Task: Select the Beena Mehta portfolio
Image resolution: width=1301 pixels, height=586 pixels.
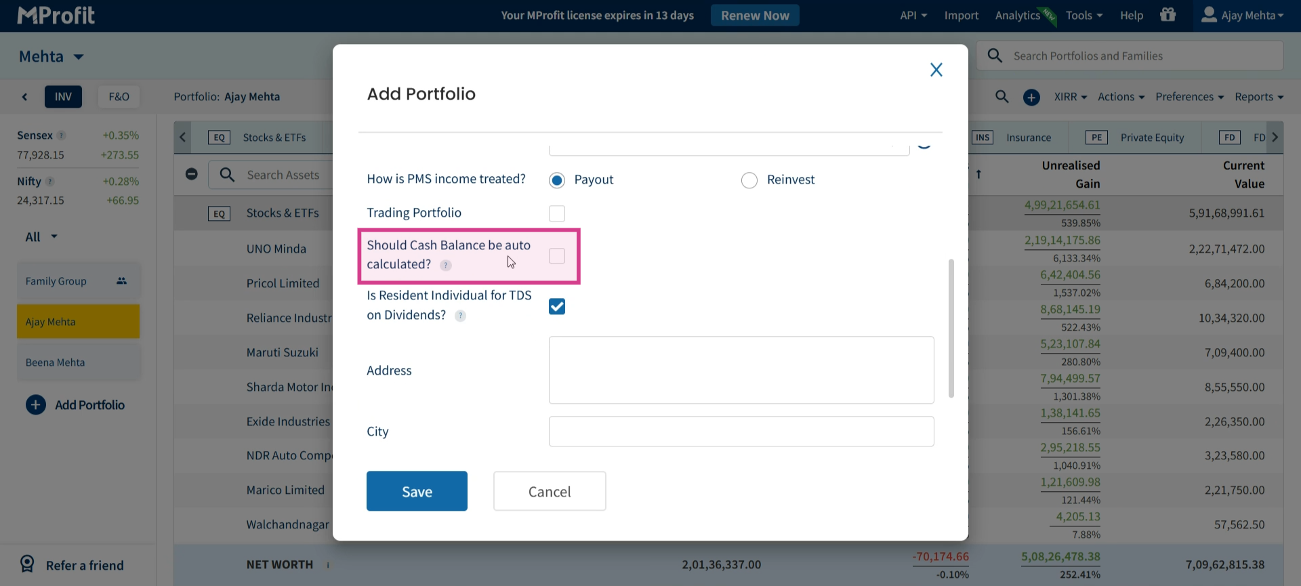Action: [x=79, y=362]
